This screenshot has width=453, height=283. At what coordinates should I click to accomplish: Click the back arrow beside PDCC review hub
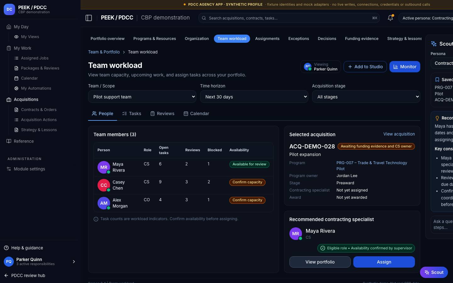tap(6, 275)
